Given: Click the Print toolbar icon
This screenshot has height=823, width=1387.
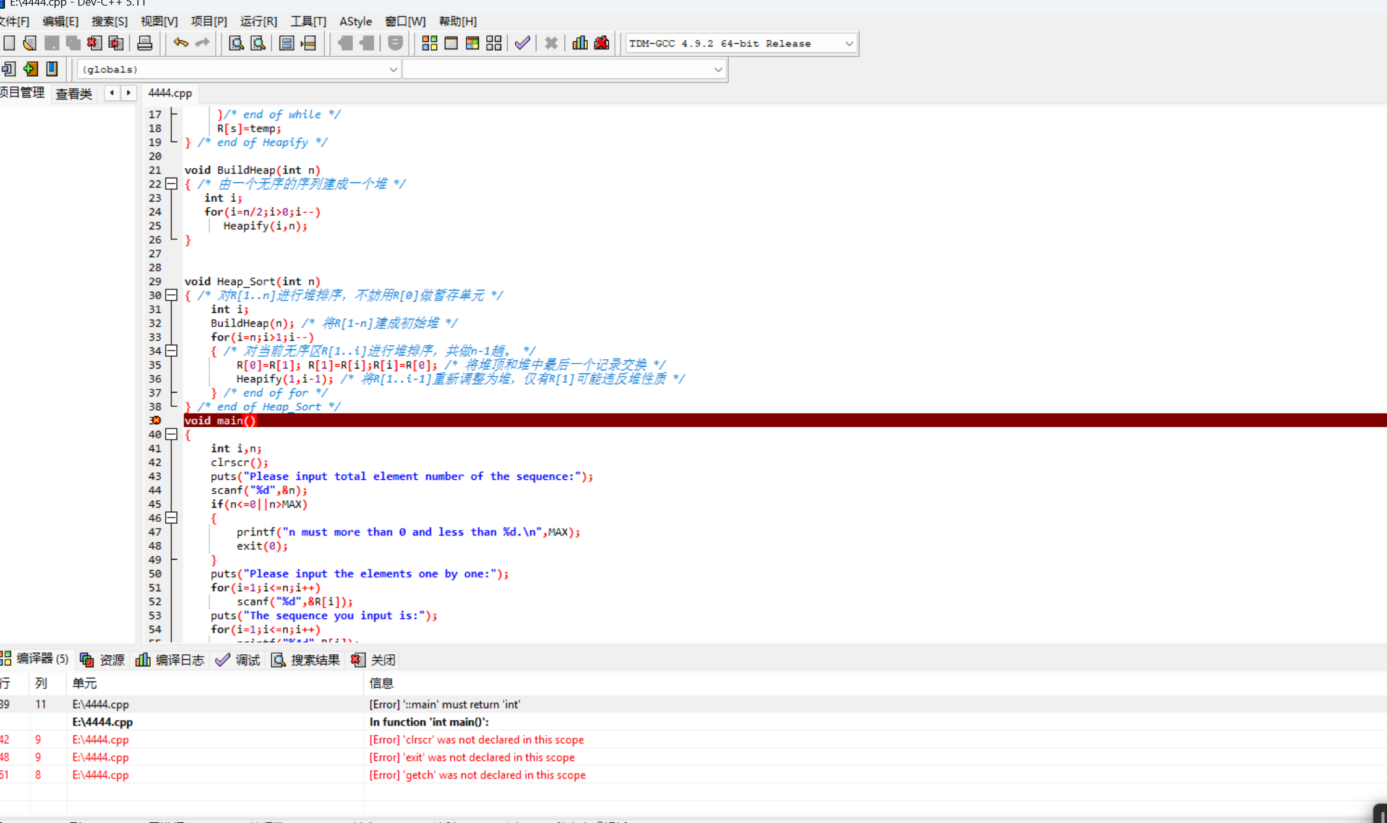Looking at the screenshot, I should click(x=145, y=43).
